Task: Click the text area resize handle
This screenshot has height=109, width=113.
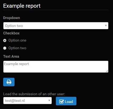Action: coord(107,71)
